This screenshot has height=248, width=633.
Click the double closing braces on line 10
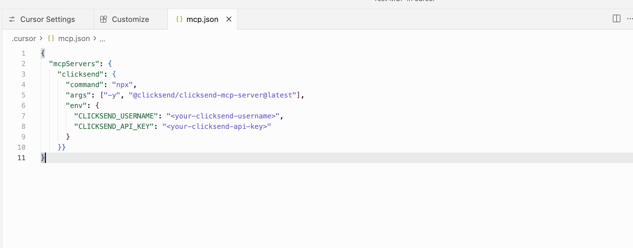point(62,147)
